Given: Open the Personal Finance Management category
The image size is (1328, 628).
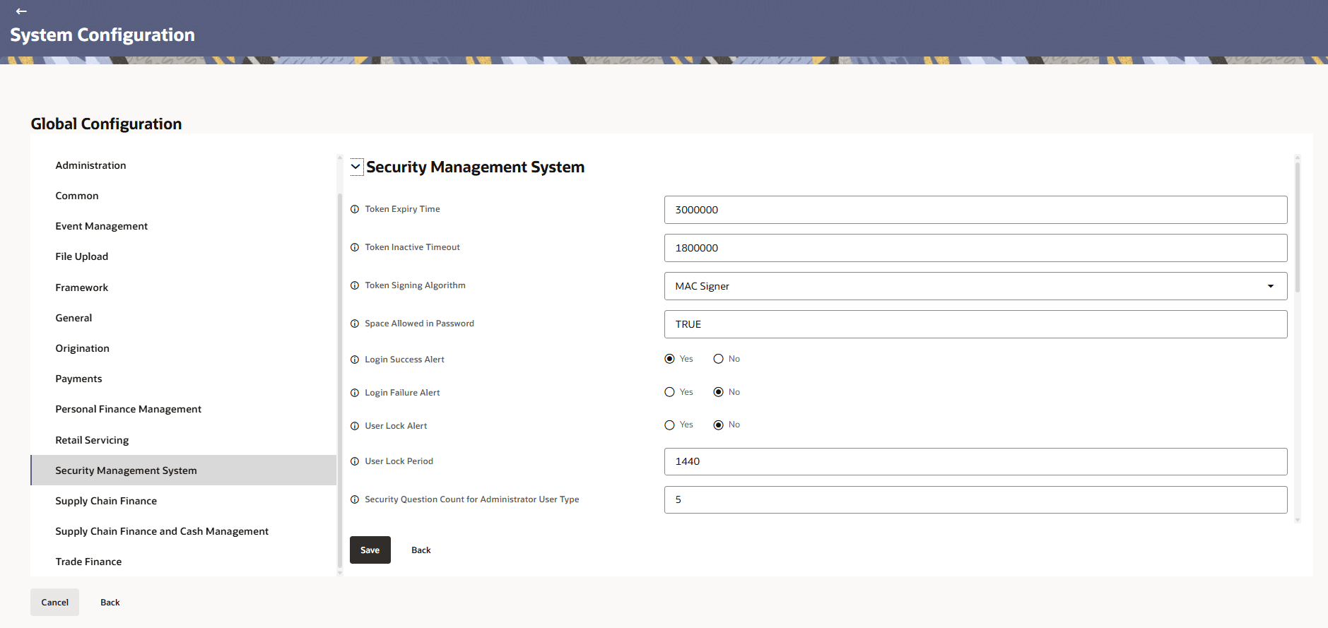Looking at the screenshot, I should click(183, 409).
